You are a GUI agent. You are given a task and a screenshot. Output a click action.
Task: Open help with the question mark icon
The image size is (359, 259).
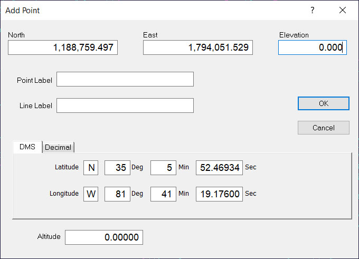point(313,10)
